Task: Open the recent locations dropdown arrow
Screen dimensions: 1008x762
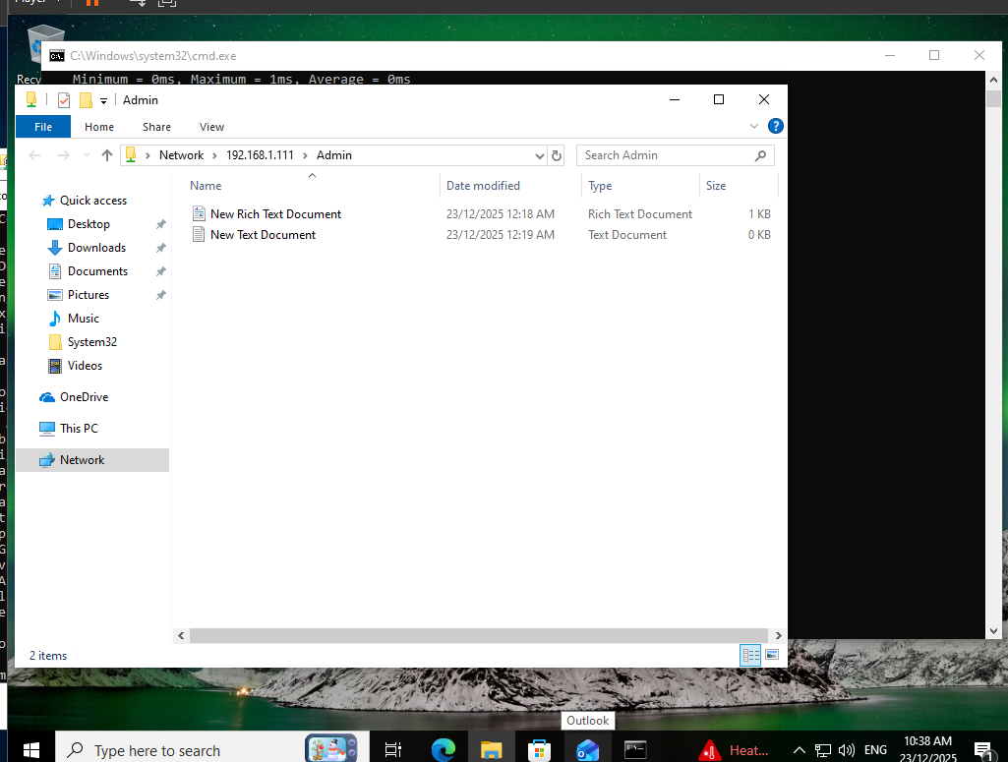Action: coord(87,155)
